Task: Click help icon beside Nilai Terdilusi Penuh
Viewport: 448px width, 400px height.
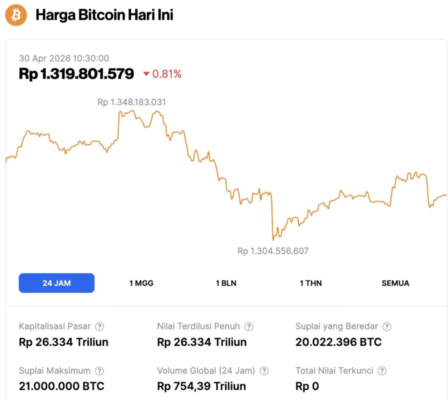Action: pos(249,326)
